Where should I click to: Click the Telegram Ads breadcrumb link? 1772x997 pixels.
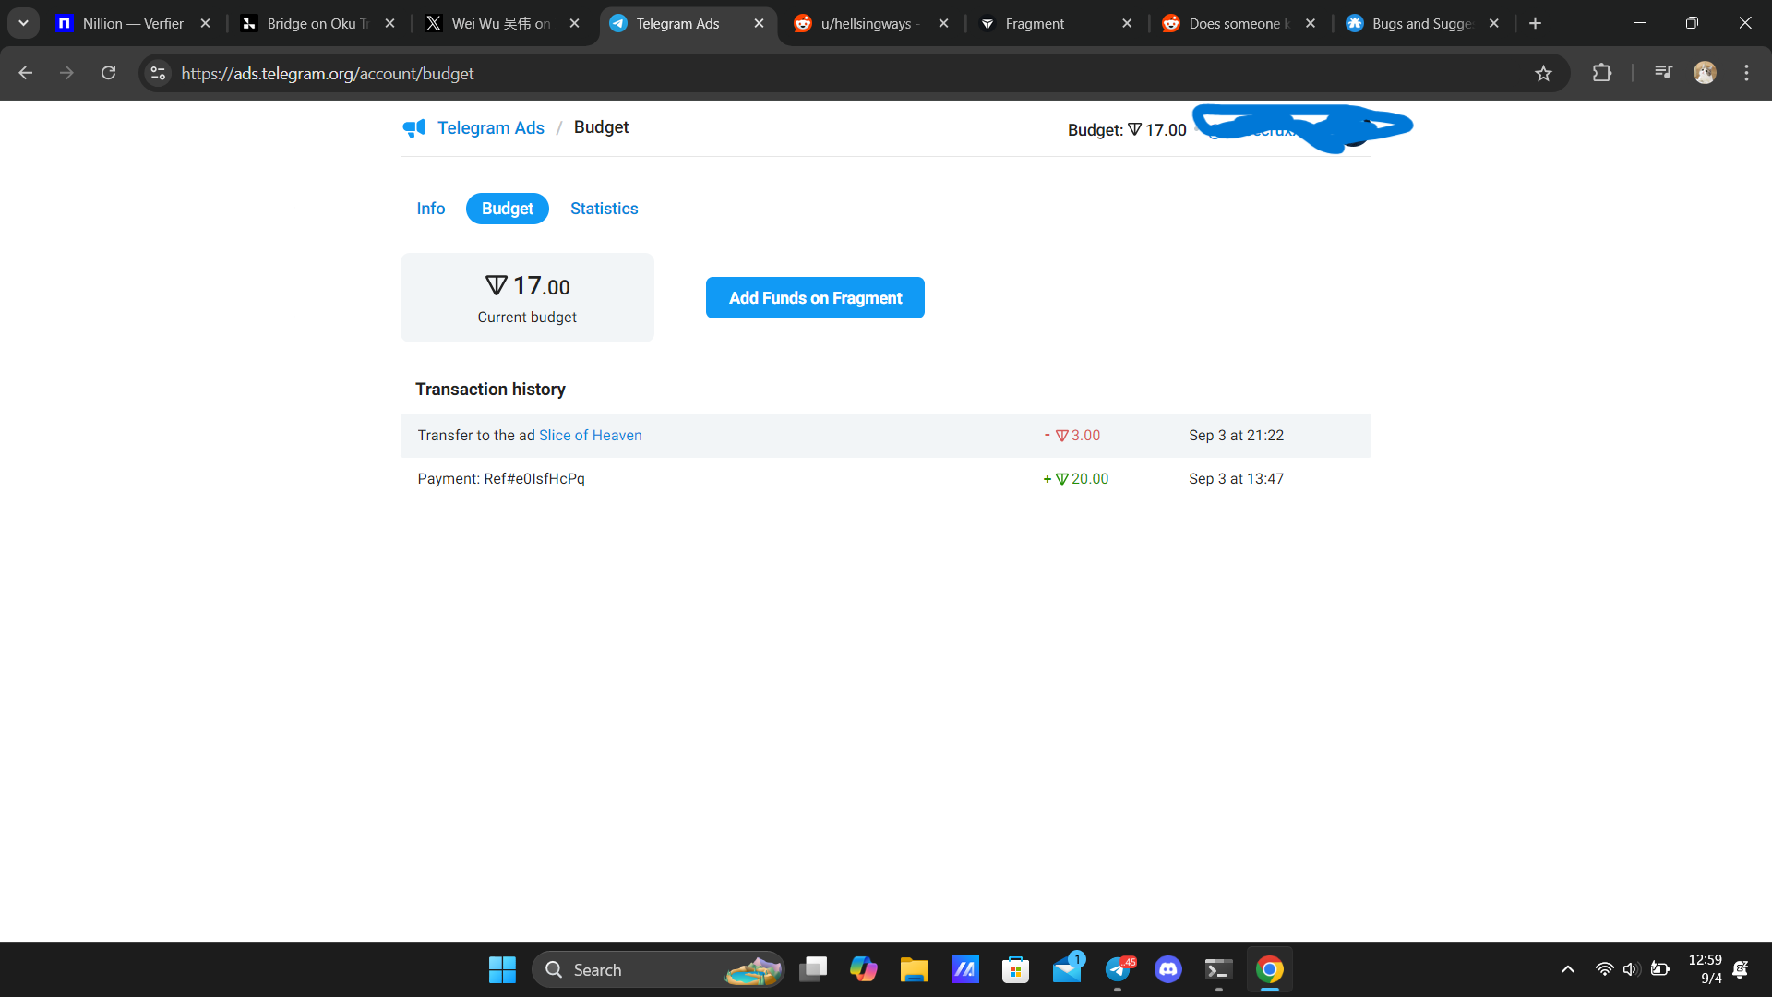point(490,128)
